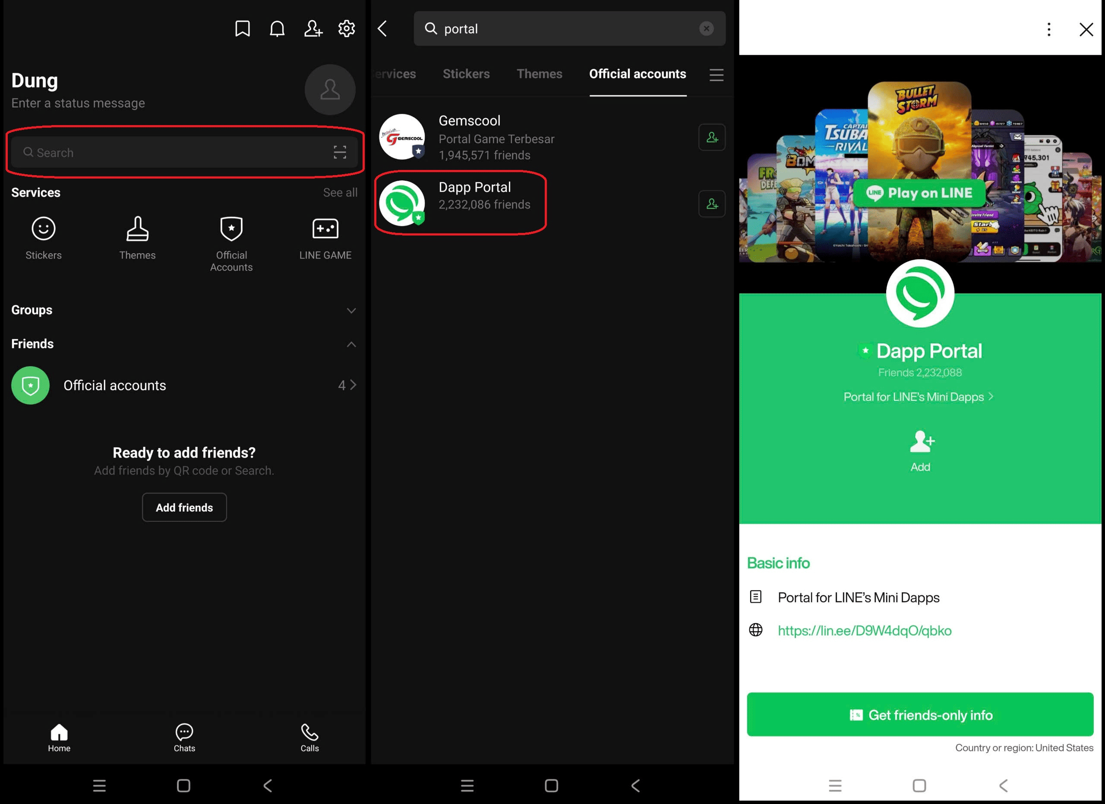
Task: Open the QR code scanner in search bar
Action: click(340, 152)
